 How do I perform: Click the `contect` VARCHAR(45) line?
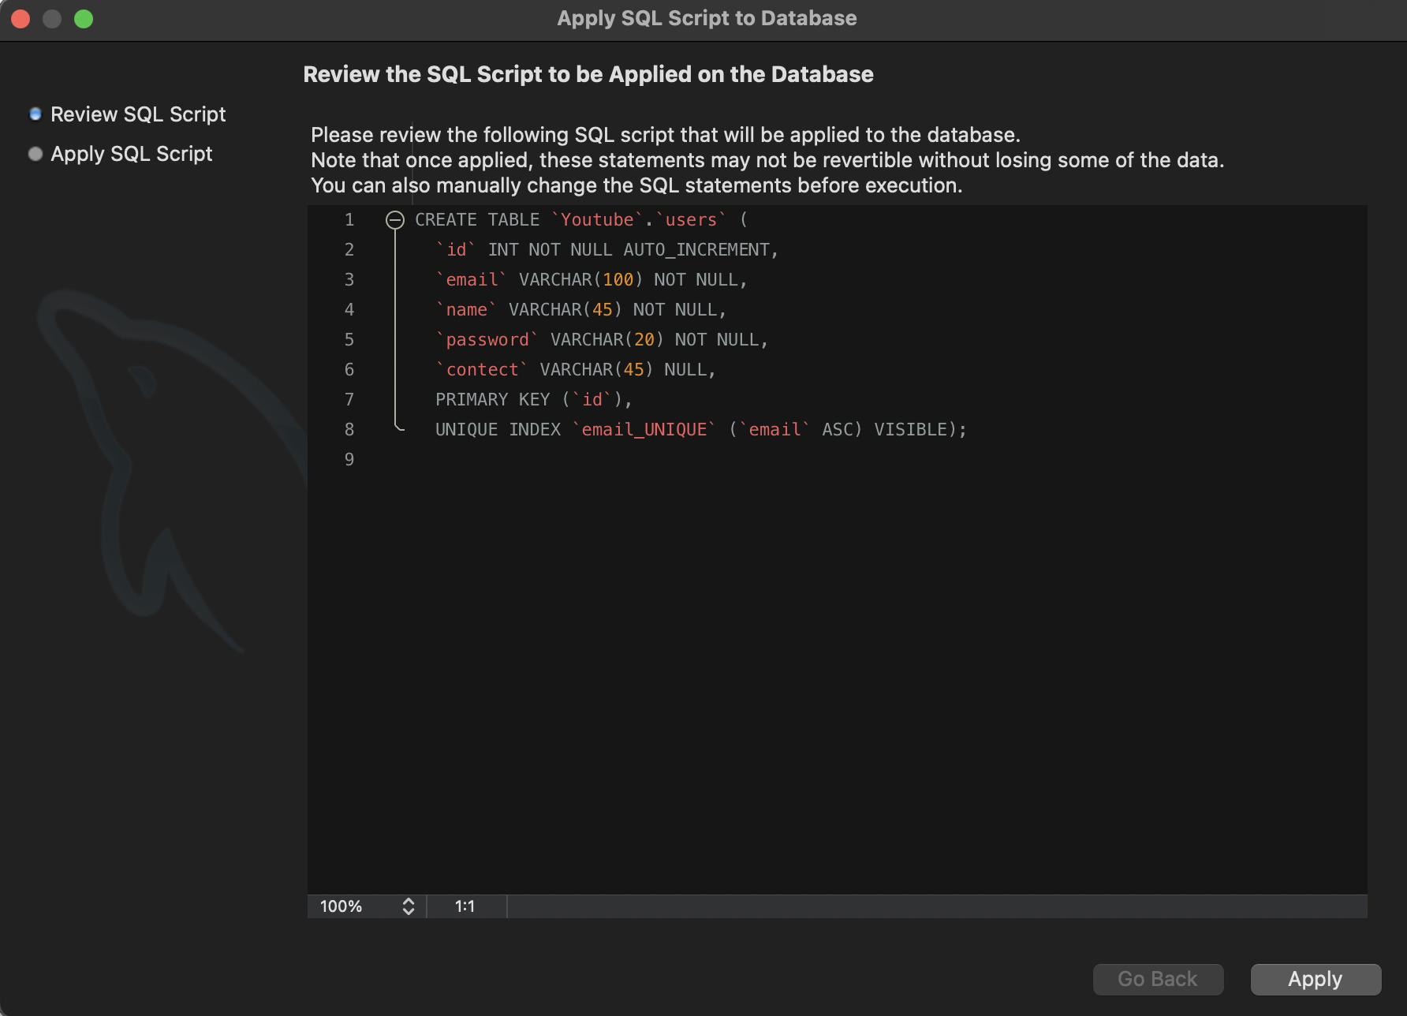click(575, 370)
